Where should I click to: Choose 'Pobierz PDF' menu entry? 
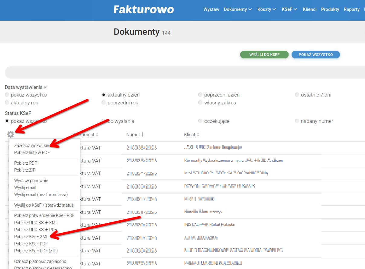26,163
